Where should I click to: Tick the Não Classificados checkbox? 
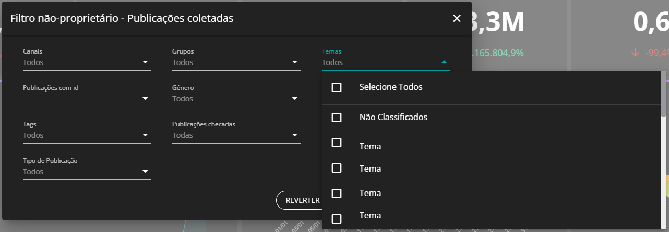click(x=337, y=118)
